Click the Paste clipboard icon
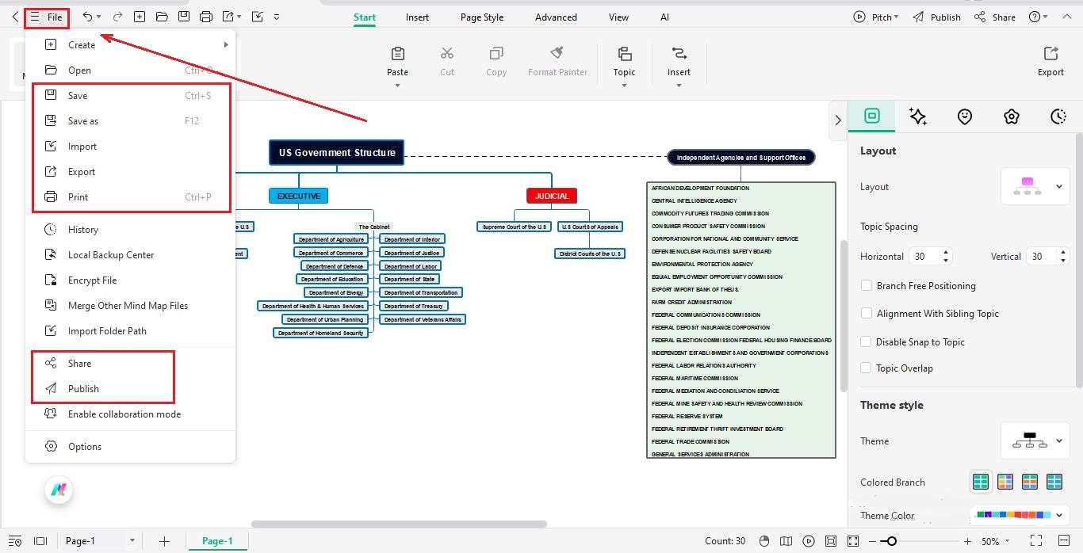The image size is (1083, 553). pos(398,53)
